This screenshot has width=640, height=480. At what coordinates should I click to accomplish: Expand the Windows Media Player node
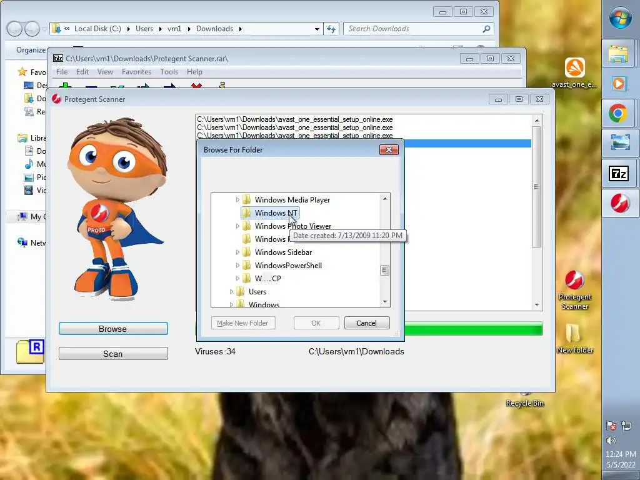(237, 199)
